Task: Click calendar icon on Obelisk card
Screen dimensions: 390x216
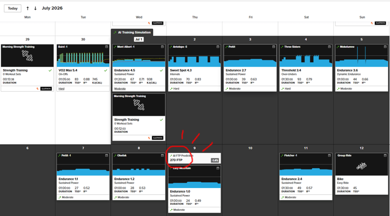Action: pyautogui.click(x=162, y=155)
